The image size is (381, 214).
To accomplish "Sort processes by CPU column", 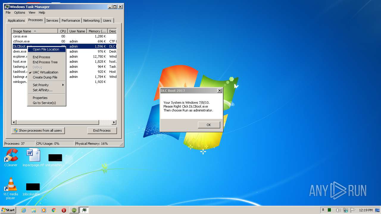I will 63,31.
